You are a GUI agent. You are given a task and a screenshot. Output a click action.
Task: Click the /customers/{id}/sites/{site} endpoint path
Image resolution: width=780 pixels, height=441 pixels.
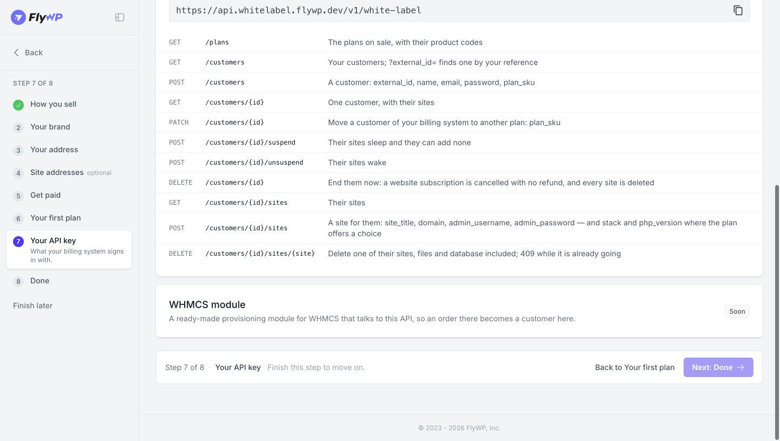coord(260,254)
